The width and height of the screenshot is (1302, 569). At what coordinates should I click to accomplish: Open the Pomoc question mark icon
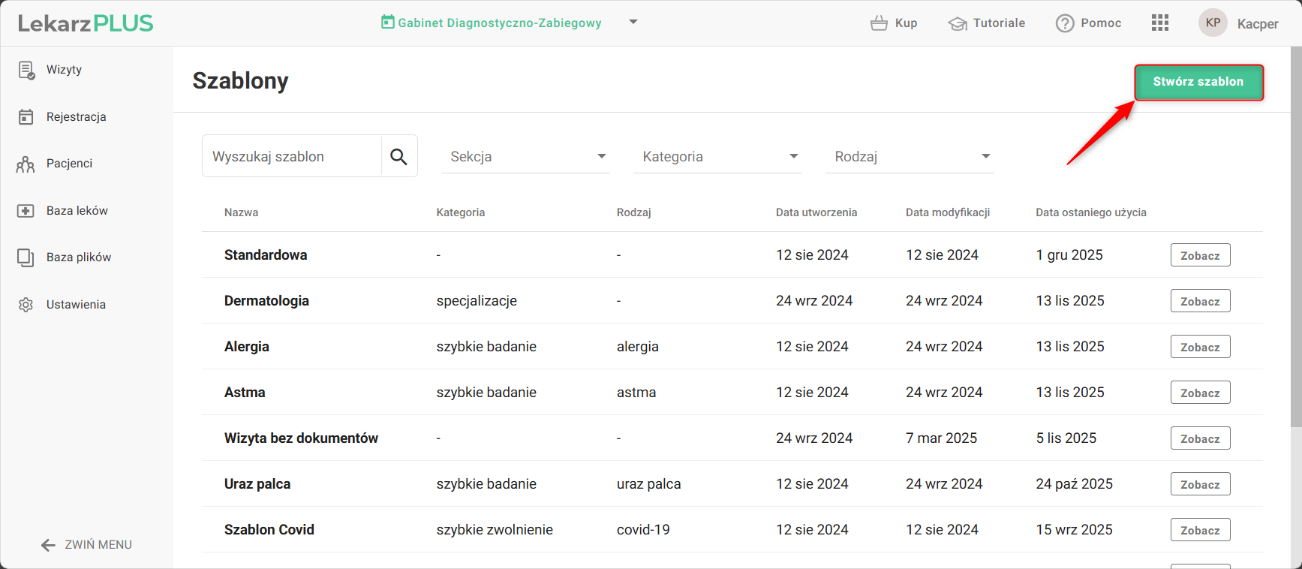pyautogui.click(x=1064, y=23)
